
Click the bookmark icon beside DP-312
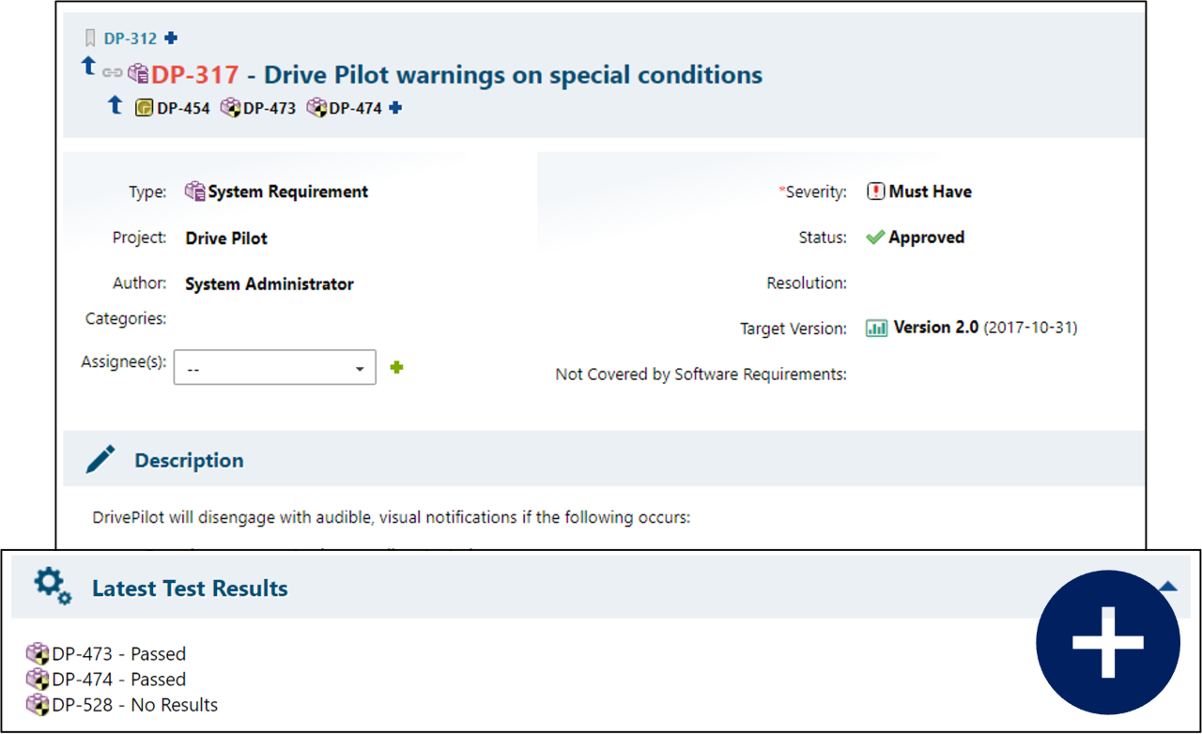pyautogui.click(x=90, y=38)
